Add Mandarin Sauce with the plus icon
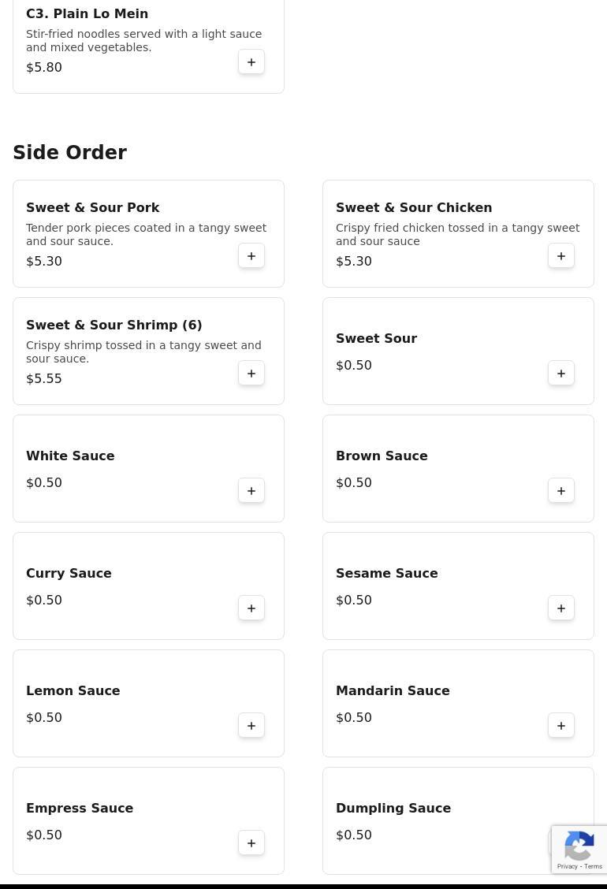Viewport: 607px width, 889px height. (x=561, y=725)
